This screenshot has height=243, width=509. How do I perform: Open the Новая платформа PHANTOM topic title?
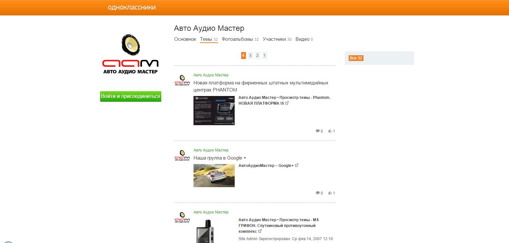pyautogui.click(x=261, y=86)
